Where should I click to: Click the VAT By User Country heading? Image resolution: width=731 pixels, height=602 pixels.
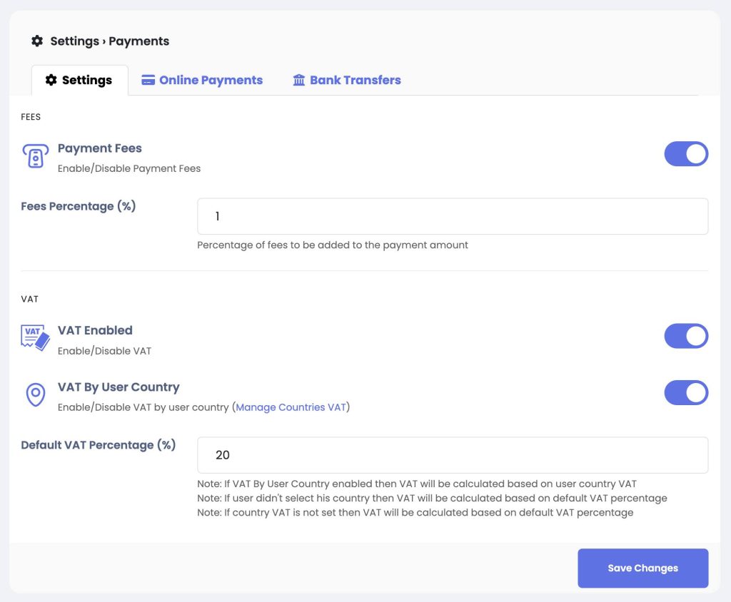(x=119, y=387)
